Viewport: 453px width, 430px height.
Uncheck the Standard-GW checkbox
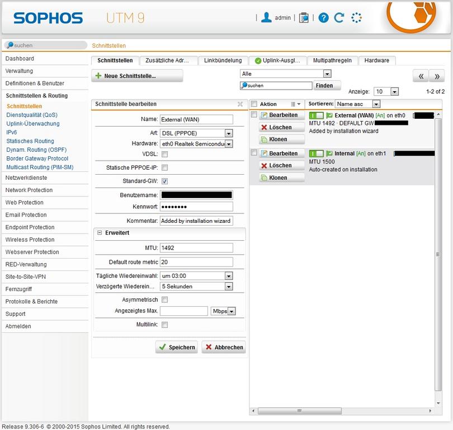click(x=164, y=181)
